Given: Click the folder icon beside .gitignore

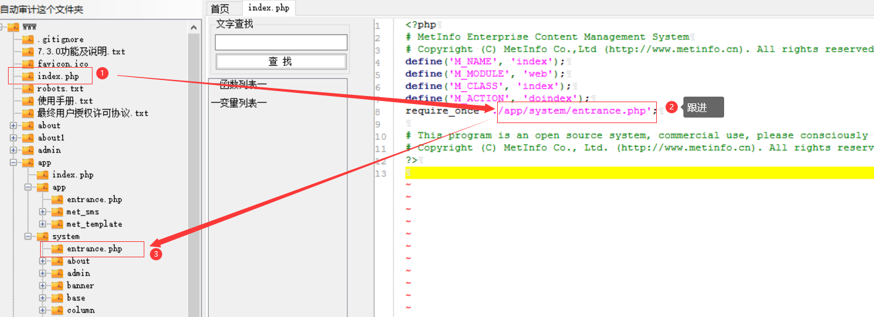Looking at the screenshot, I should pos(28,39).
